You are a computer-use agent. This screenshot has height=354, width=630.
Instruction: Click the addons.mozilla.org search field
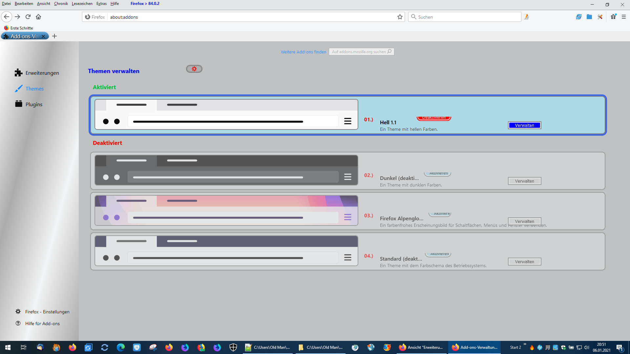coord(359,52)
